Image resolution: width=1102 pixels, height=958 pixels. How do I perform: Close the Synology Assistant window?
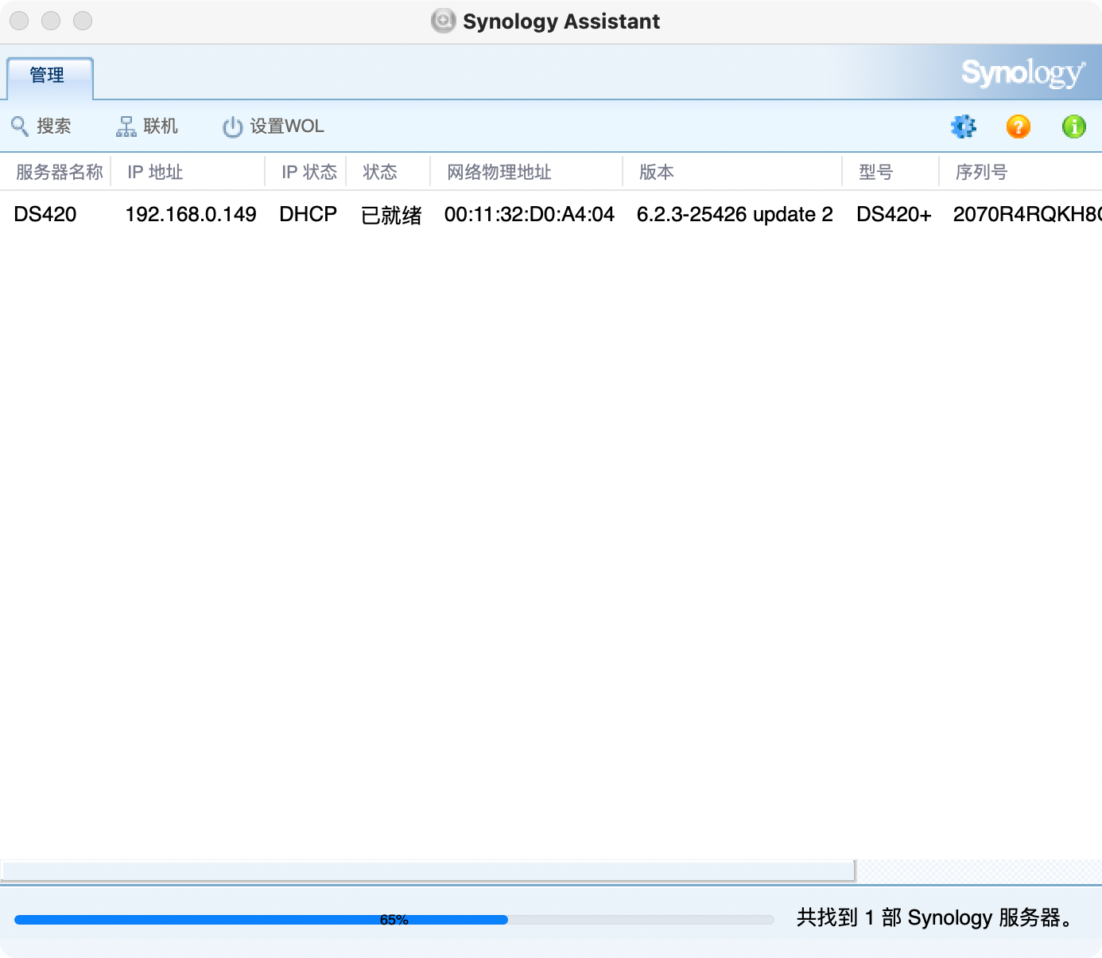click(19, 21)
